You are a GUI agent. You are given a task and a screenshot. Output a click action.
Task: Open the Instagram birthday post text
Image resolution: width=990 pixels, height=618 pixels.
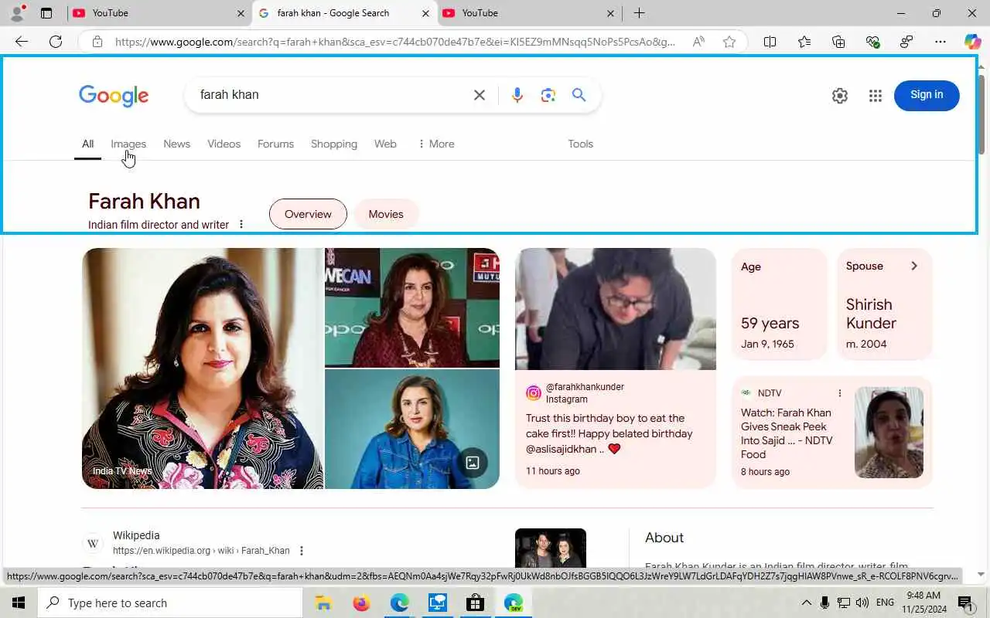609,433
